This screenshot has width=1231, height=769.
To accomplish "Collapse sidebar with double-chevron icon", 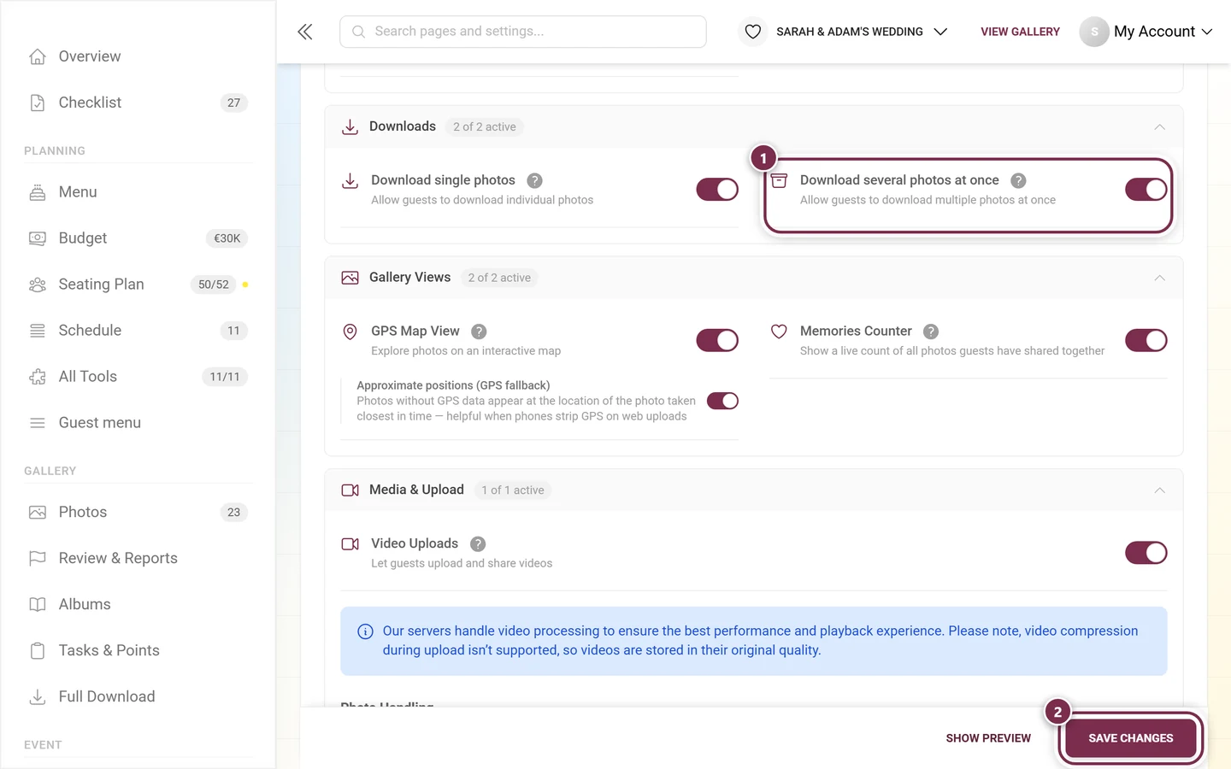I will point(305,32).
